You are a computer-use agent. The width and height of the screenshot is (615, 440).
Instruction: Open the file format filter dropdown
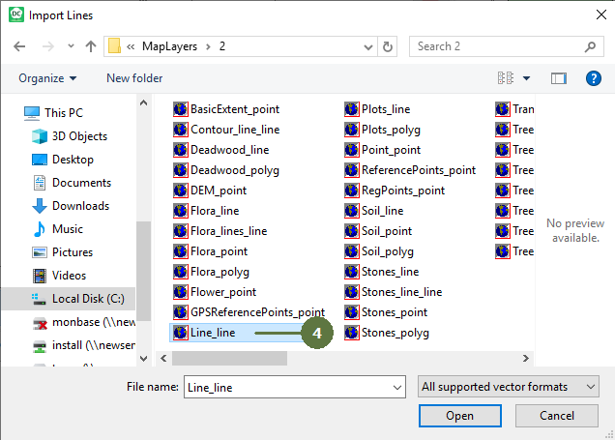click(x=509, y=387)
